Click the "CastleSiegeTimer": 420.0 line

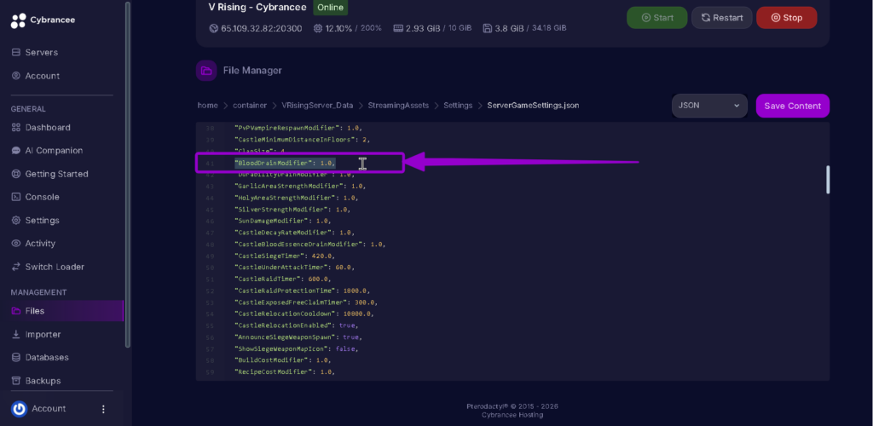[x=285, y=256]
